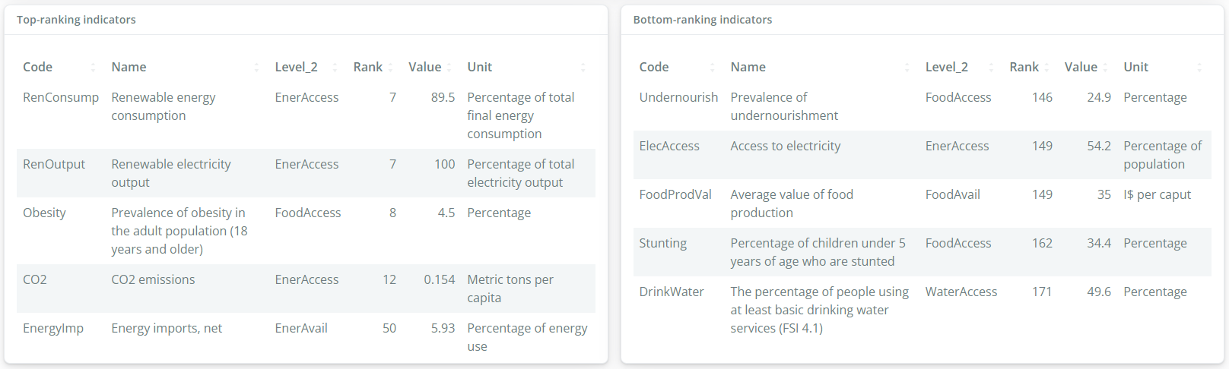
Task: Sort top table by Rank sort arrows
Action: (x=390, y=68)
